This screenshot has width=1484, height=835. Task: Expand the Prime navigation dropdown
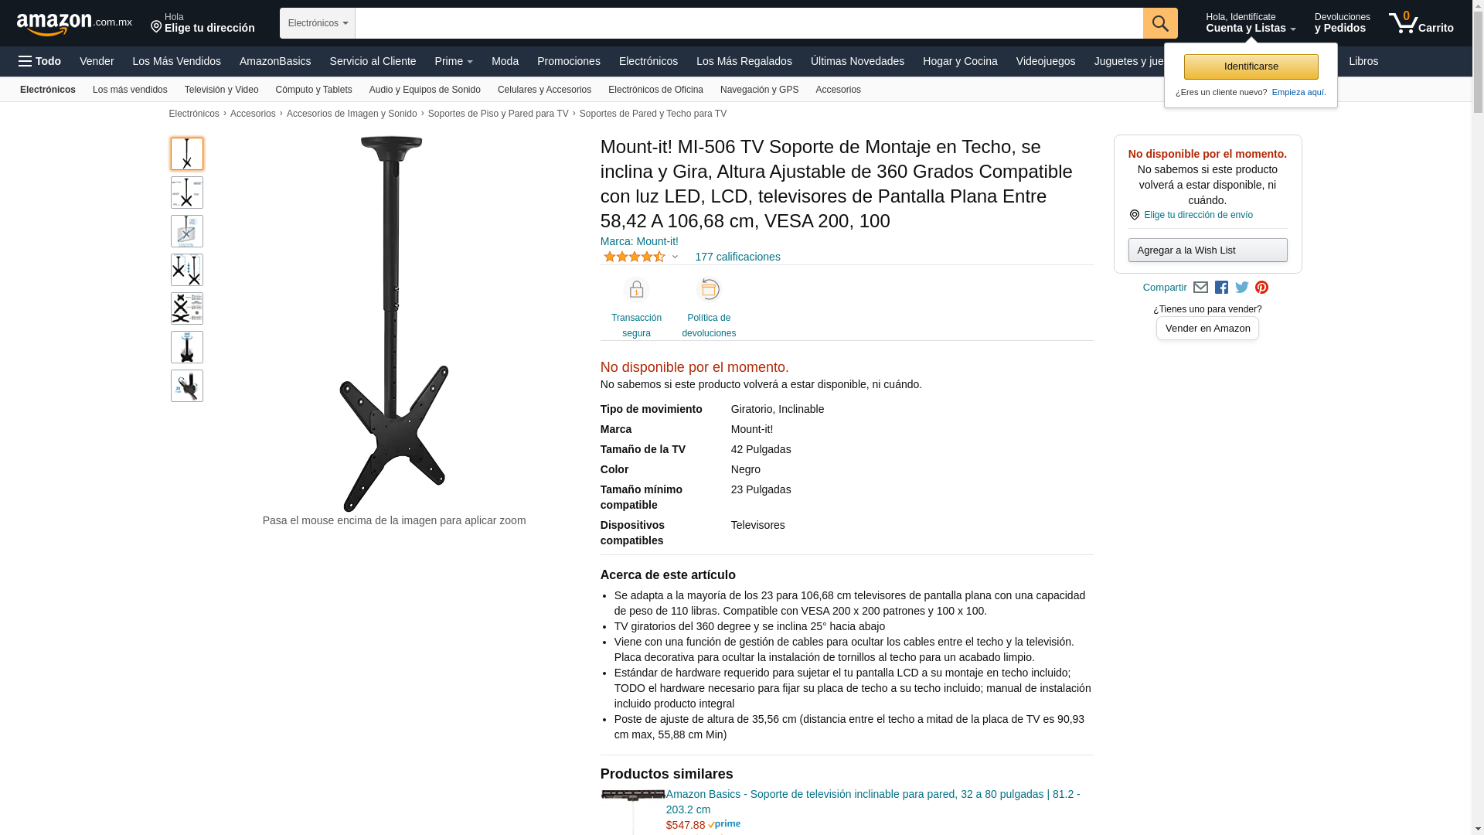tap(454, 61)
